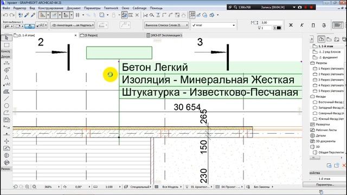Open the Конструирование menu

coord(50,8)
